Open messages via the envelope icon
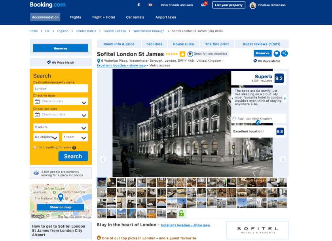This screenshot has width=332, height=241. click(x=203, y=5)
